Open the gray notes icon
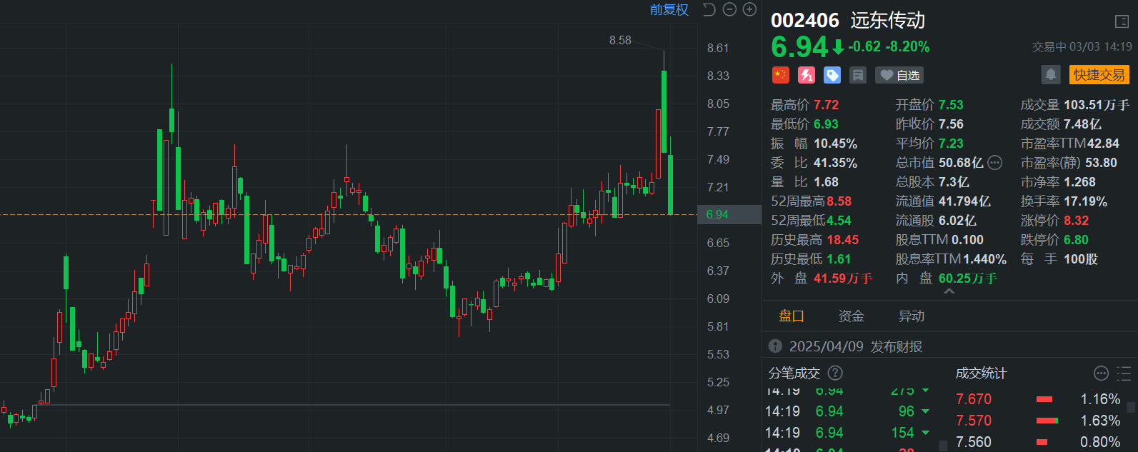This screenshot has height=452, width=1138. [858, 75]
